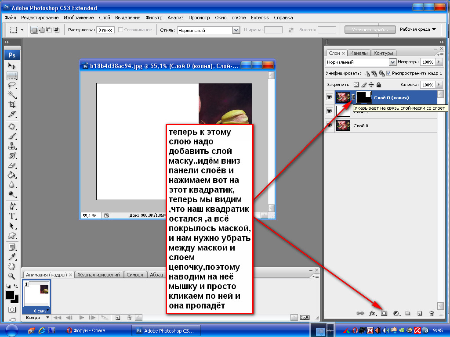
Task: Select the Clone Stamp tool
Action: tap(12, 146)
